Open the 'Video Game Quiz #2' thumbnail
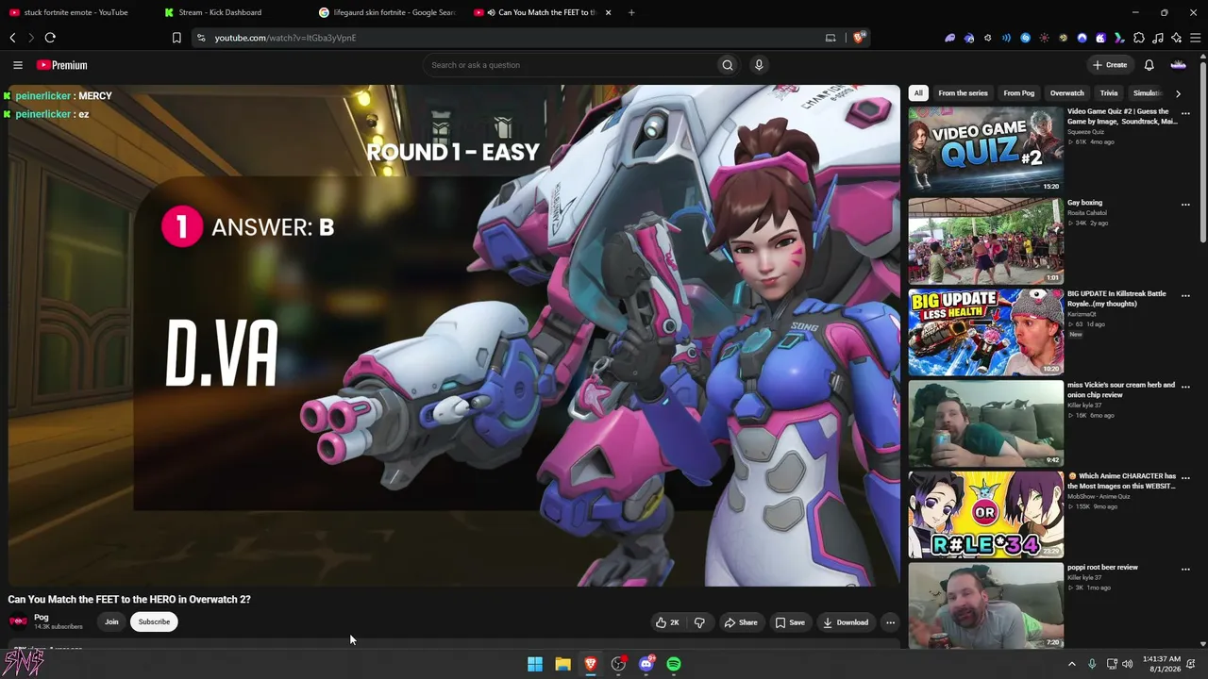The height and width of the screenshot is (679, 1208). 985,149
